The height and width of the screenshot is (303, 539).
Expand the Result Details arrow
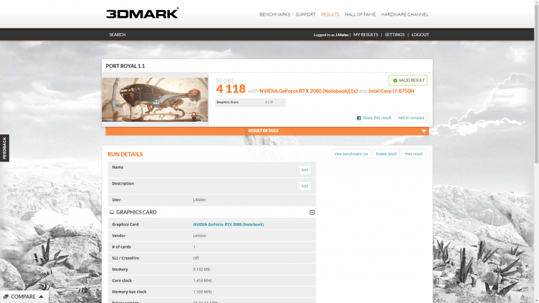[x=424, y=131]
